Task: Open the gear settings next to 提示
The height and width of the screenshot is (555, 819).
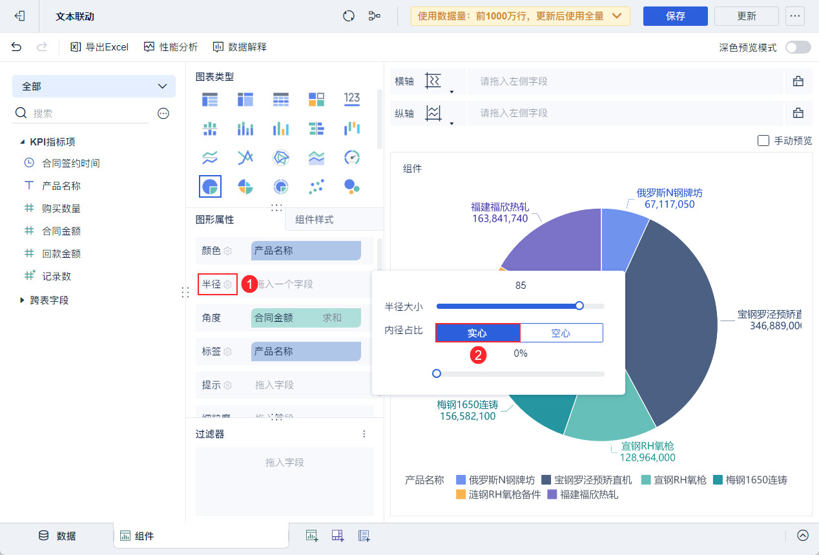Action: 227,385
